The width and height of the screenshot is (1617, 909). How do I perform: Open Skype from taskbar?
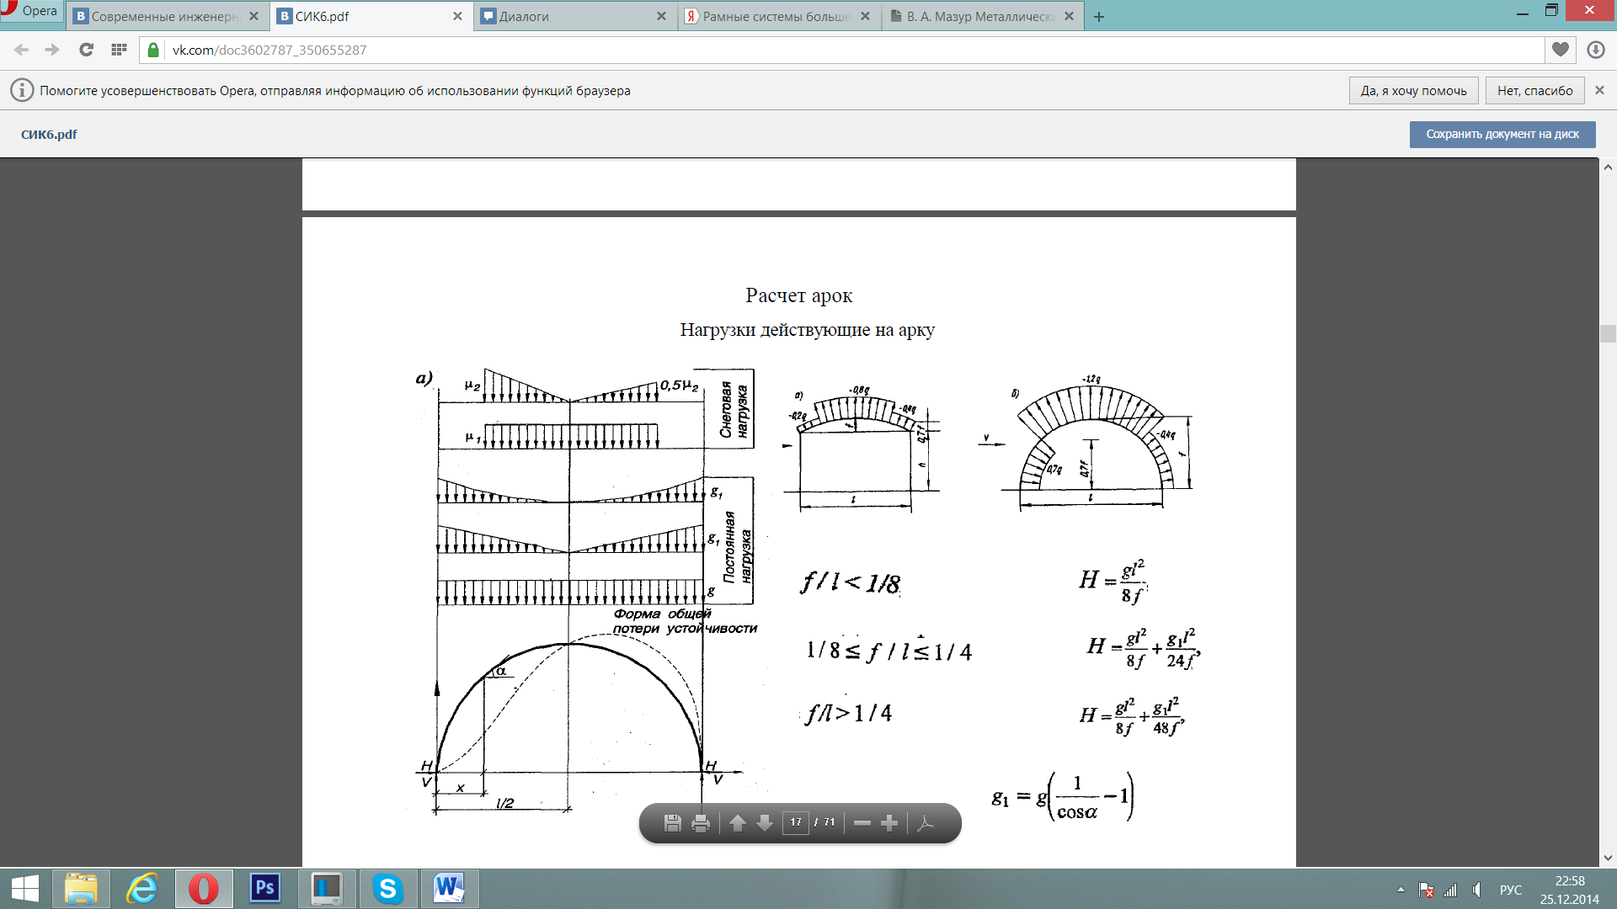(387, 889)
